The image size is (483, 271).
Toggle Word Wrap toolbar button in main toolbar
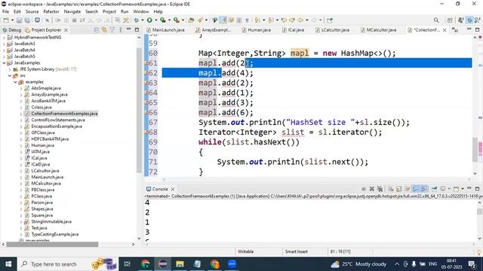click(x=231, y=20)
